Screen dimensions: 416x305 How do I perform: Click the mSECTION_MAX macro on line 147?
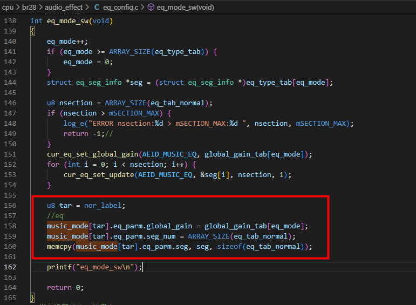(x=134, y=113)
